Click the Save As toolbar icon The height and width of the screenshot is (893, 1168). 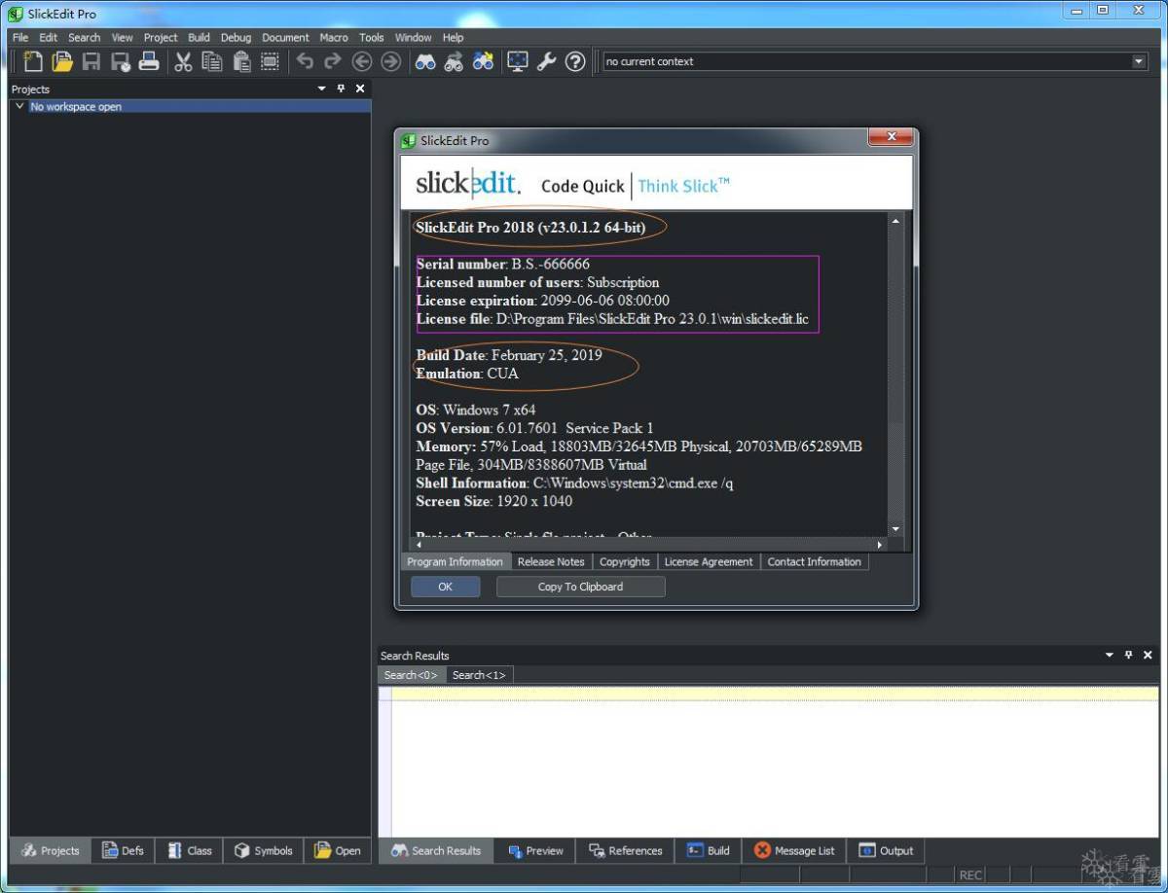click(x=121, y=61)
